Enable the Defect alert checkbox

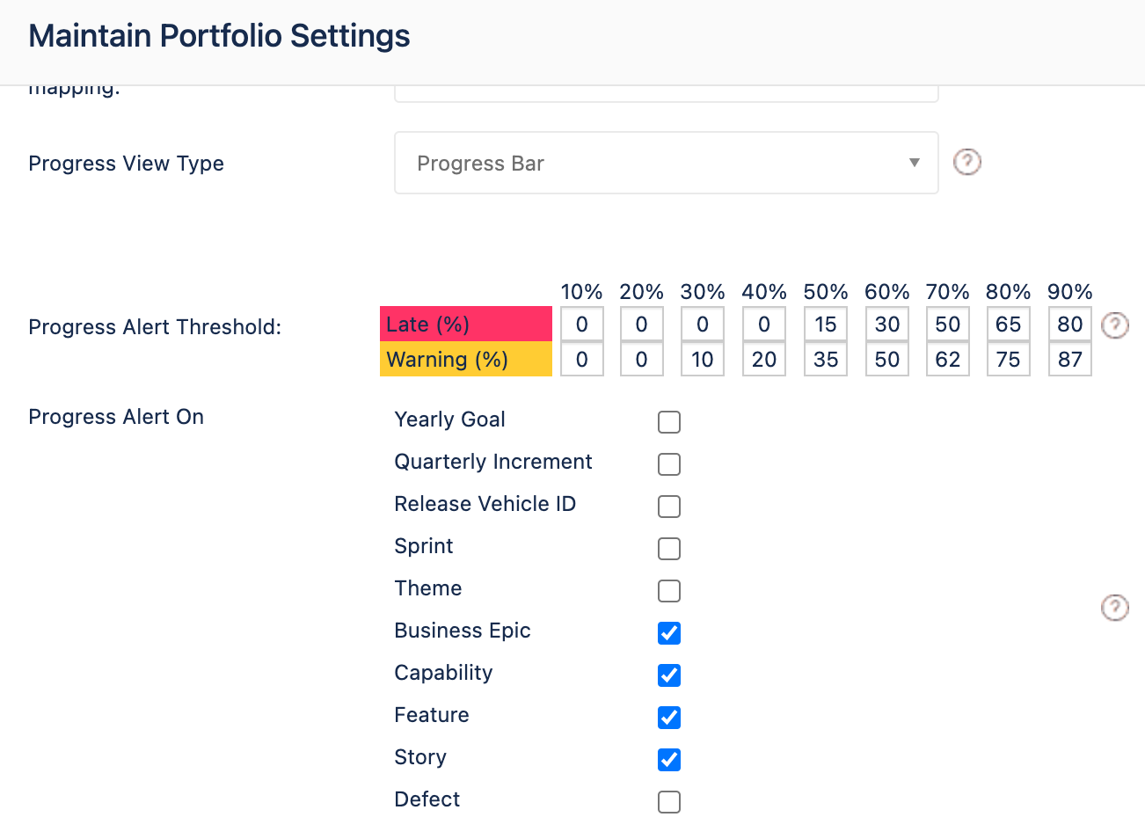tap(669, 802)
